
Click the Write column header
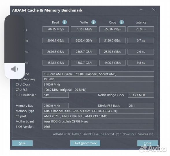tap(84, 22)
